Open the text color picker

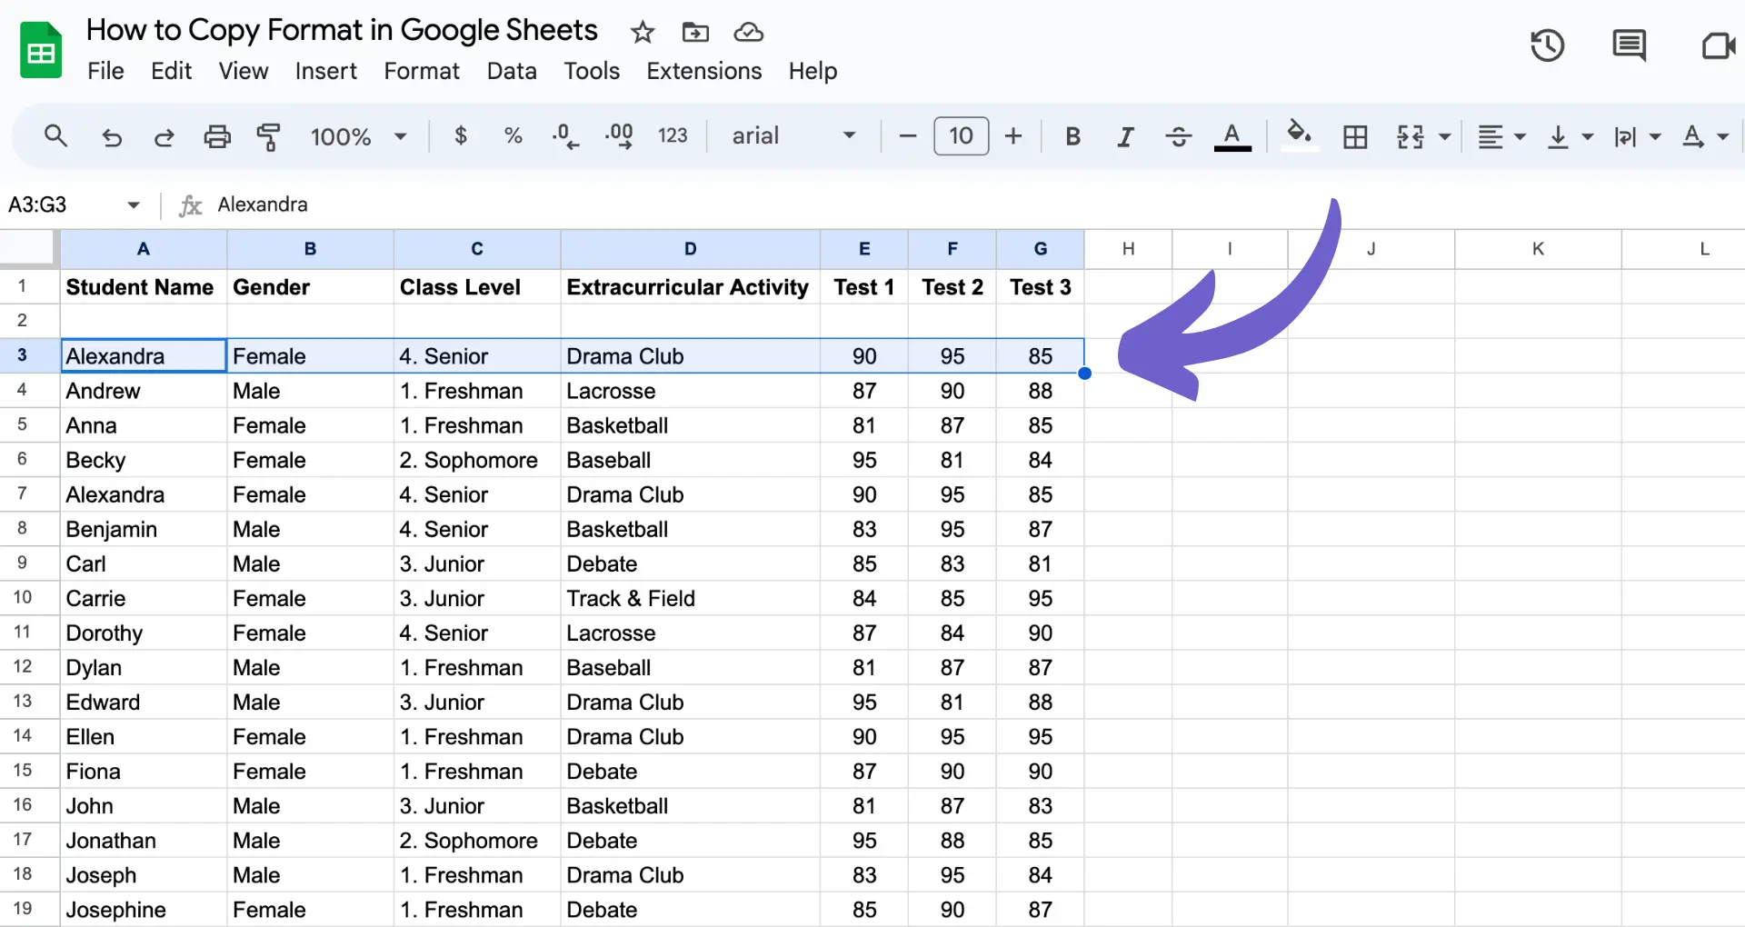1232,136
